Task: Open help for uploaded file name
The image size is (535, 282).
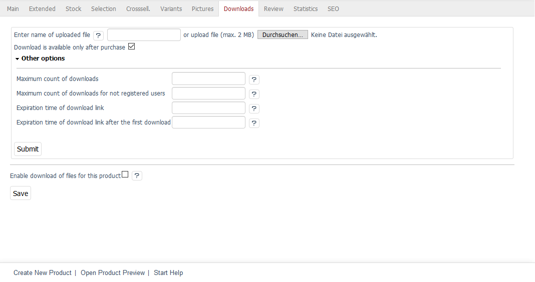Action: click(98, 35)
